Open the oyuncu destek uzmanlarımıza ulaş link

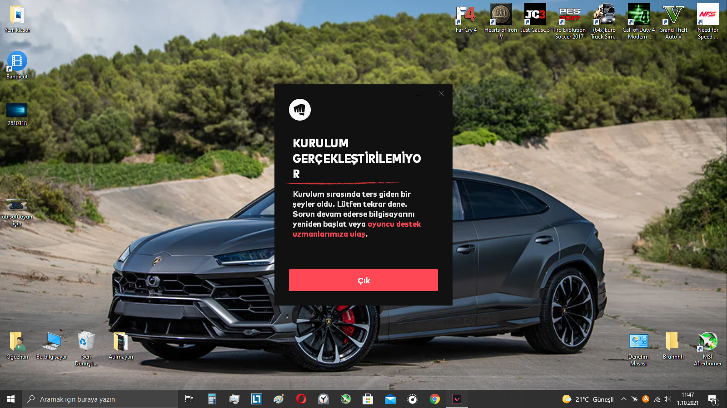pos(357,229)
